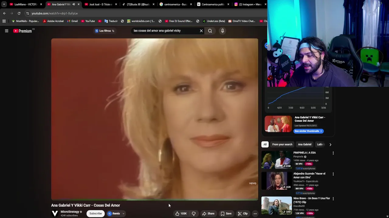This screenshot has width=389, height=218.
Task: Switch to José José El Triste tab
Action: point(101,4)
